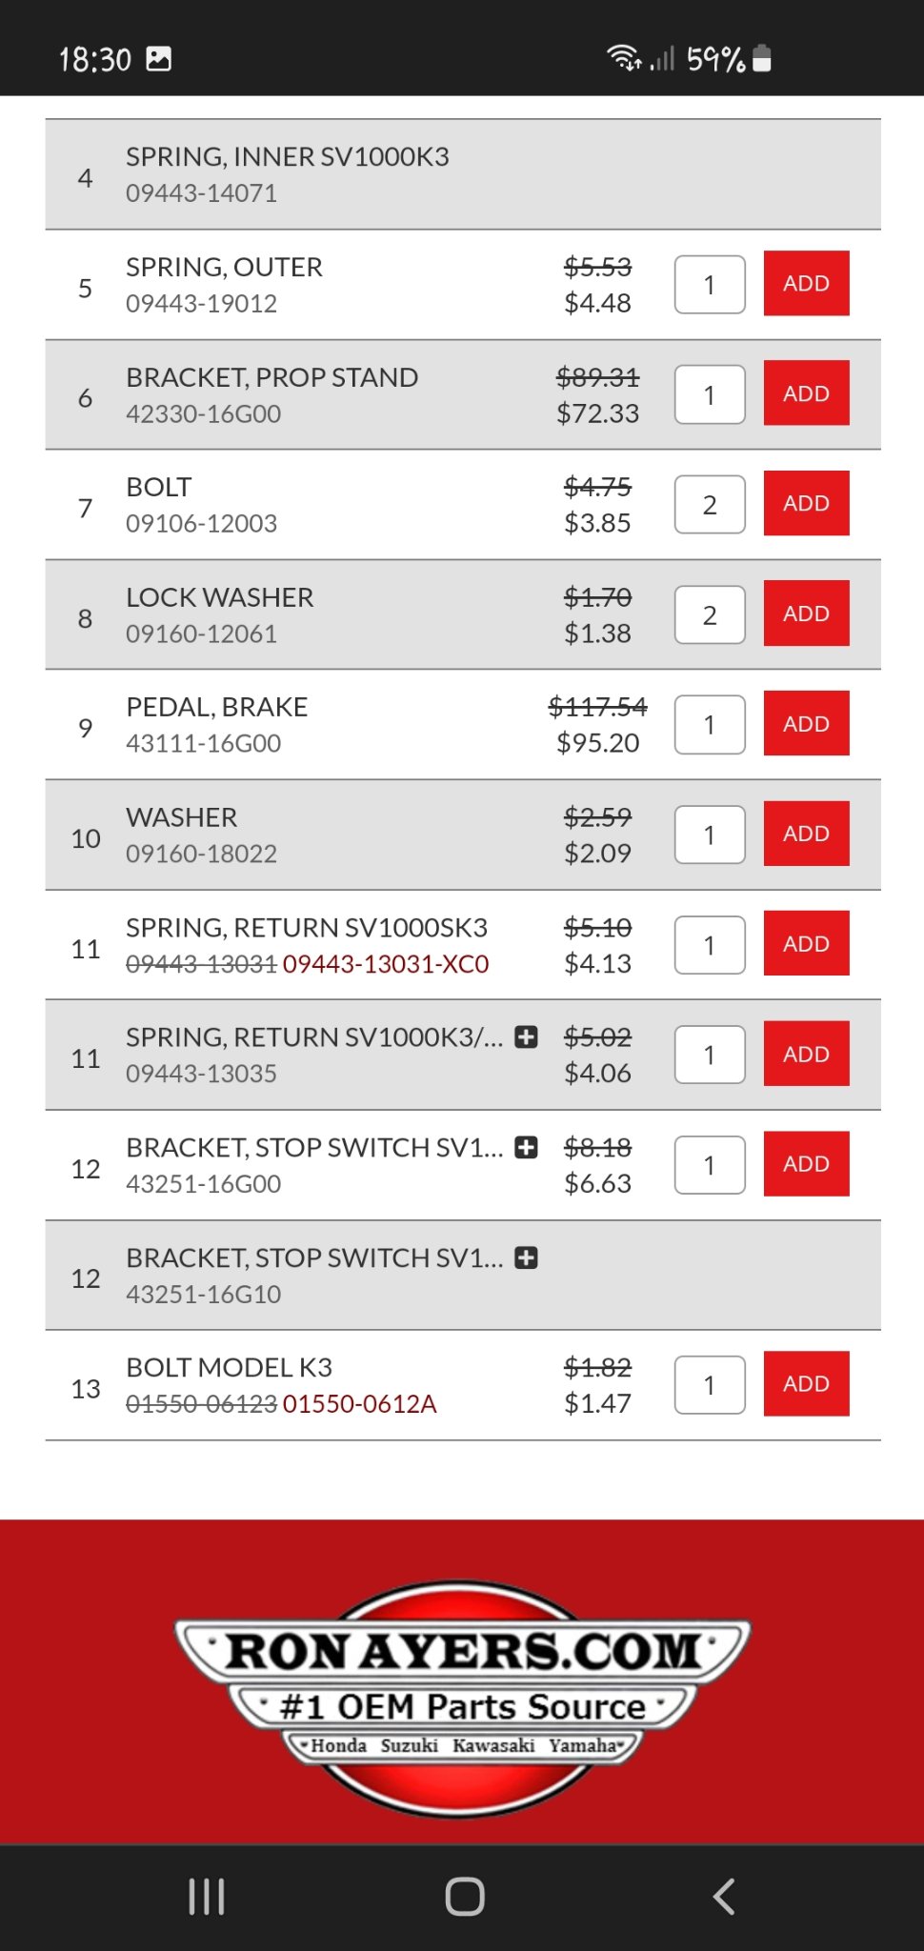Add SPRING, OUTER to cart
The image size is (924, 1951).
(806, 284)
